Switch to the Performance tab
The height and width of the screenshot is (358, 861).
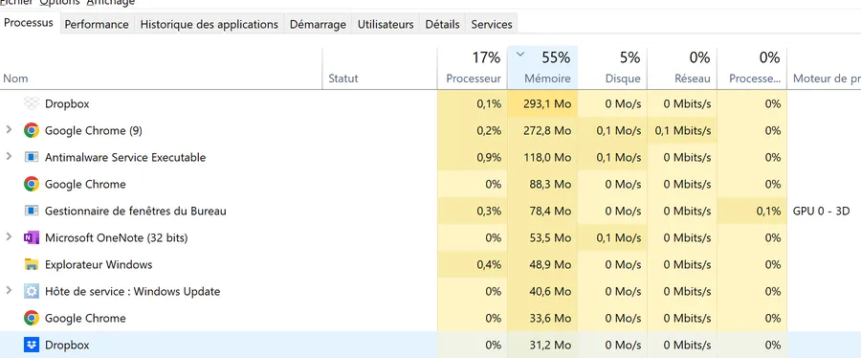(x=97, y=24)
